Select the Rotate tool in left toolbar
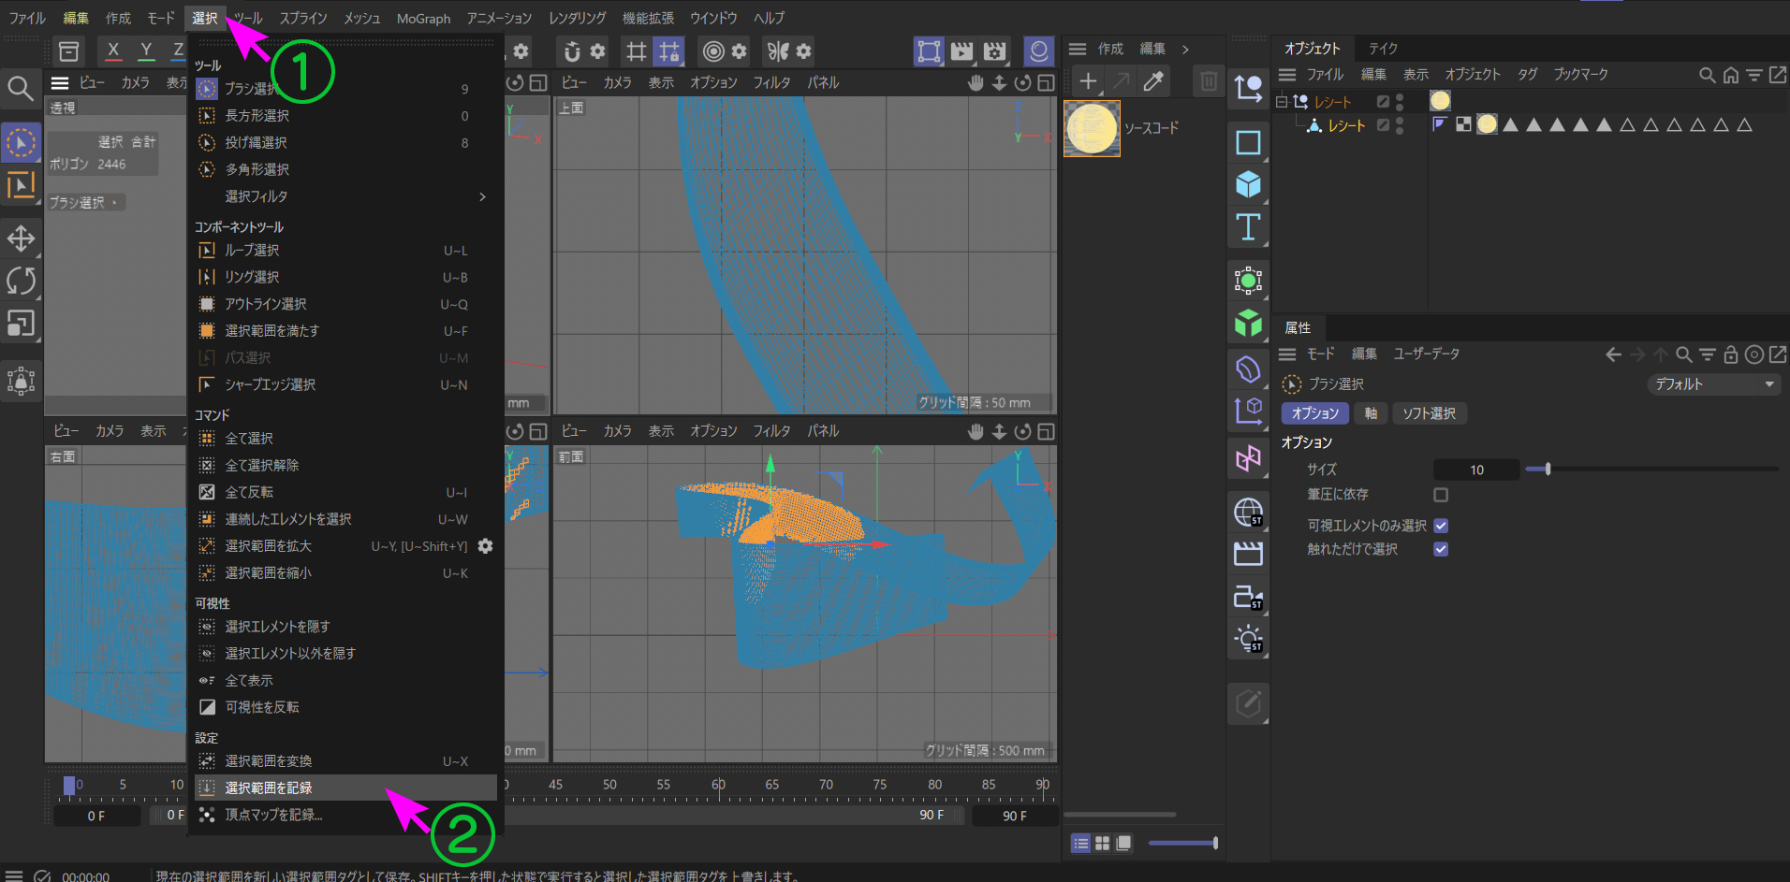This screenshot has width=1790, height=882. point(21,281)
